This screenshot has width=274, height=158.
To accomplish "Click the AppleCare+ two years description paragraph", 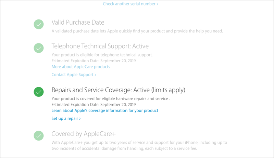I will point(139,142).
